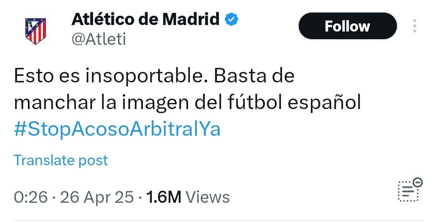Open the 1.6M view count
The height and width of the screenshot is (223, 437).
pos(163,197)
